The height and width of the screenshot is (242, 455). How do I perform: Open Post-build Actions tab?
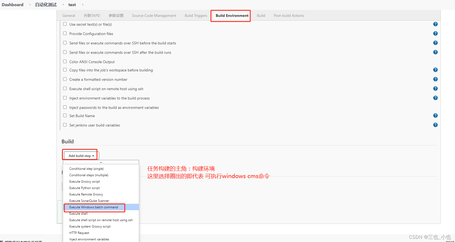(x=289, y=16)
